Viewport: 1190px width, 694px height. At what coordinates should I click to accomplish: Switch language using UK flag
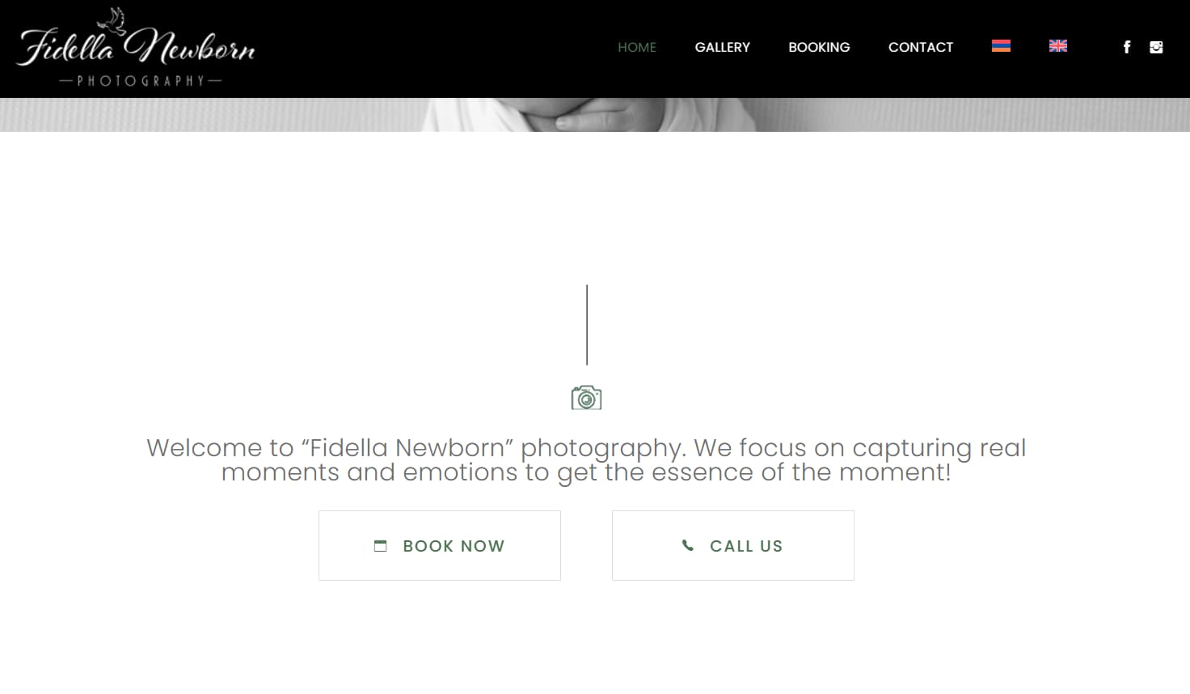[x=1058, y=46]
